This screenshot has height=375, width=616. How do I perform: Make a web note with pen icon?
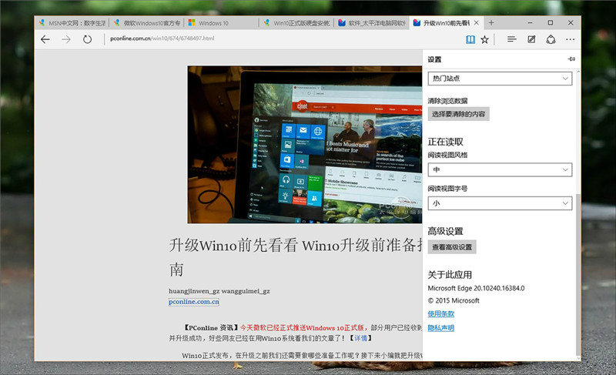pyautogui.click(x=531, y=39)
